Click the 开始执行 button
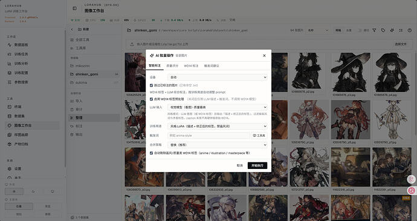The height and width of the screenshot is (221, 417). tap(257, 165)
